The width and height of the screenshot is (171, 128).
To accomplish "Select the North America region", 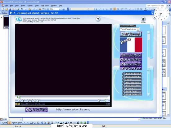I will (x=132, y=73).
